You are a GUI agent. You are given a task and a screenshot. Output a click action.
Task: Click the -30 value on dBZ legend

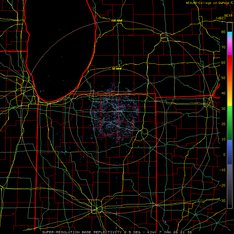(222, 201)
